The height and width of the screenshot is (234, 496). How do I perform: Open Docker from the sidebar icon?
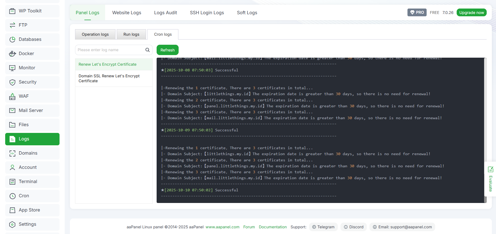(12, 54)
